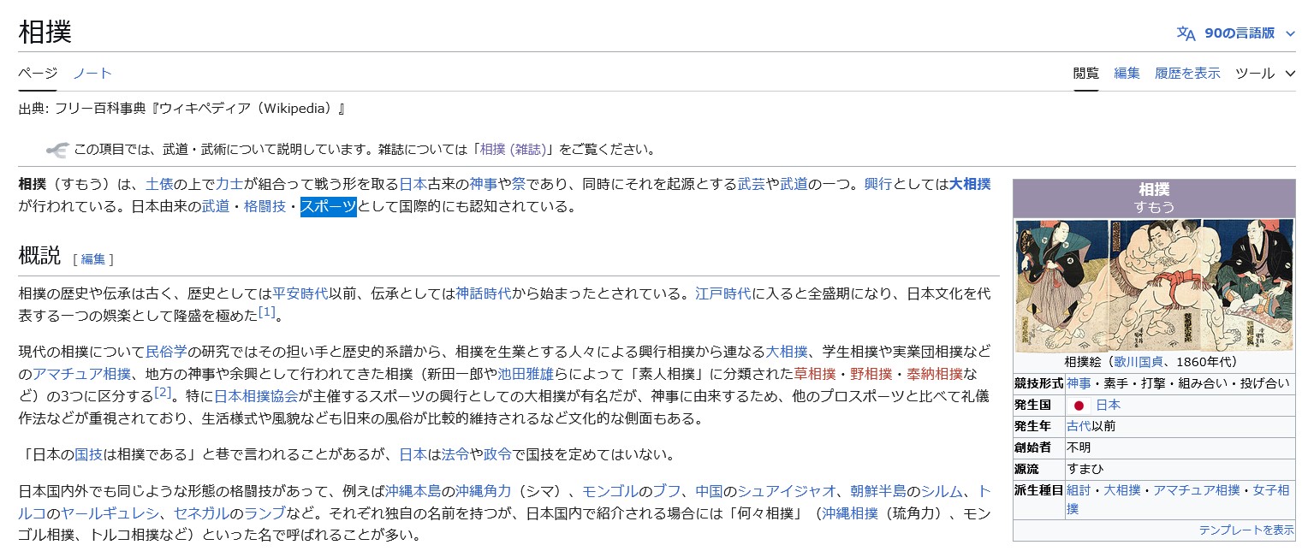Open the 沖縄本島 link

pyautogui.click(x=413, y=491)
